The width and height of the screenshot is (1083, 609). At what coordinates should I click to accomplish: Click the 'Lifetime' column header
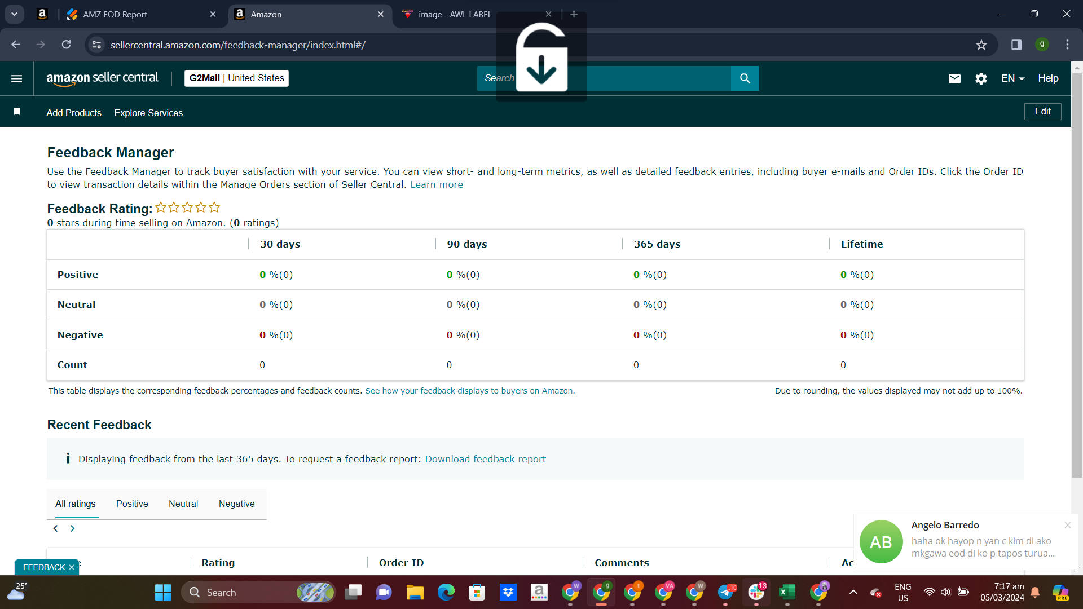(x=862, y=244)
